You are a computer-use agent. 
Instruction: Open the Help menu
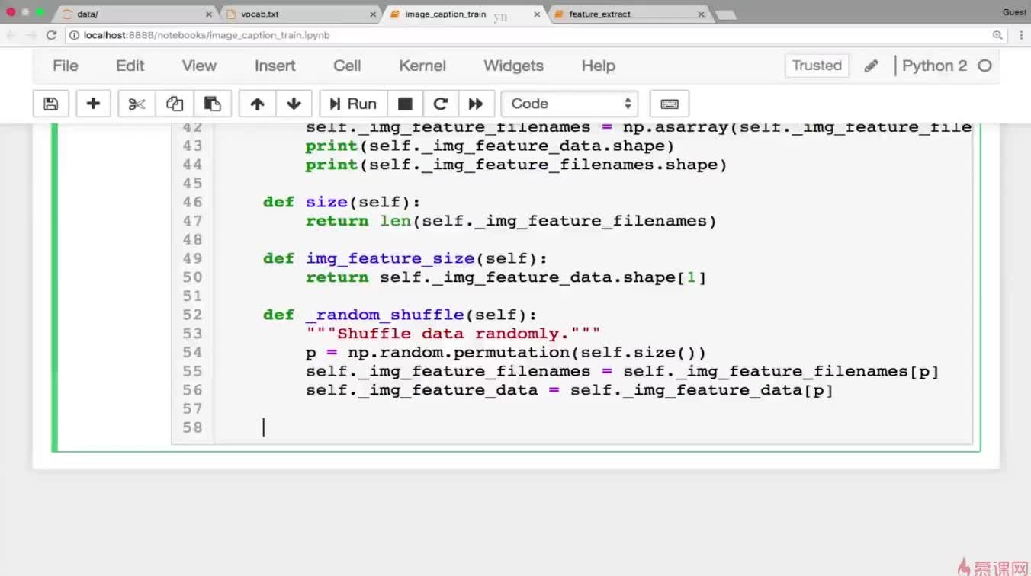coord(599,66)
